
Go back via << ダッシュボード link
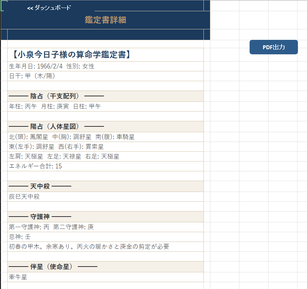(49, 8)
